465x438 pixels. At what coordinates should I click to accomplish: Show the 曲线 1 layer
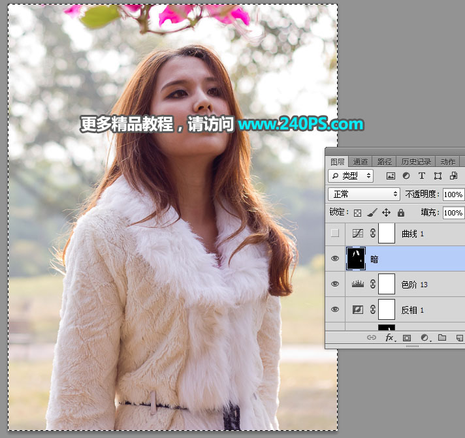pos(335,233)
